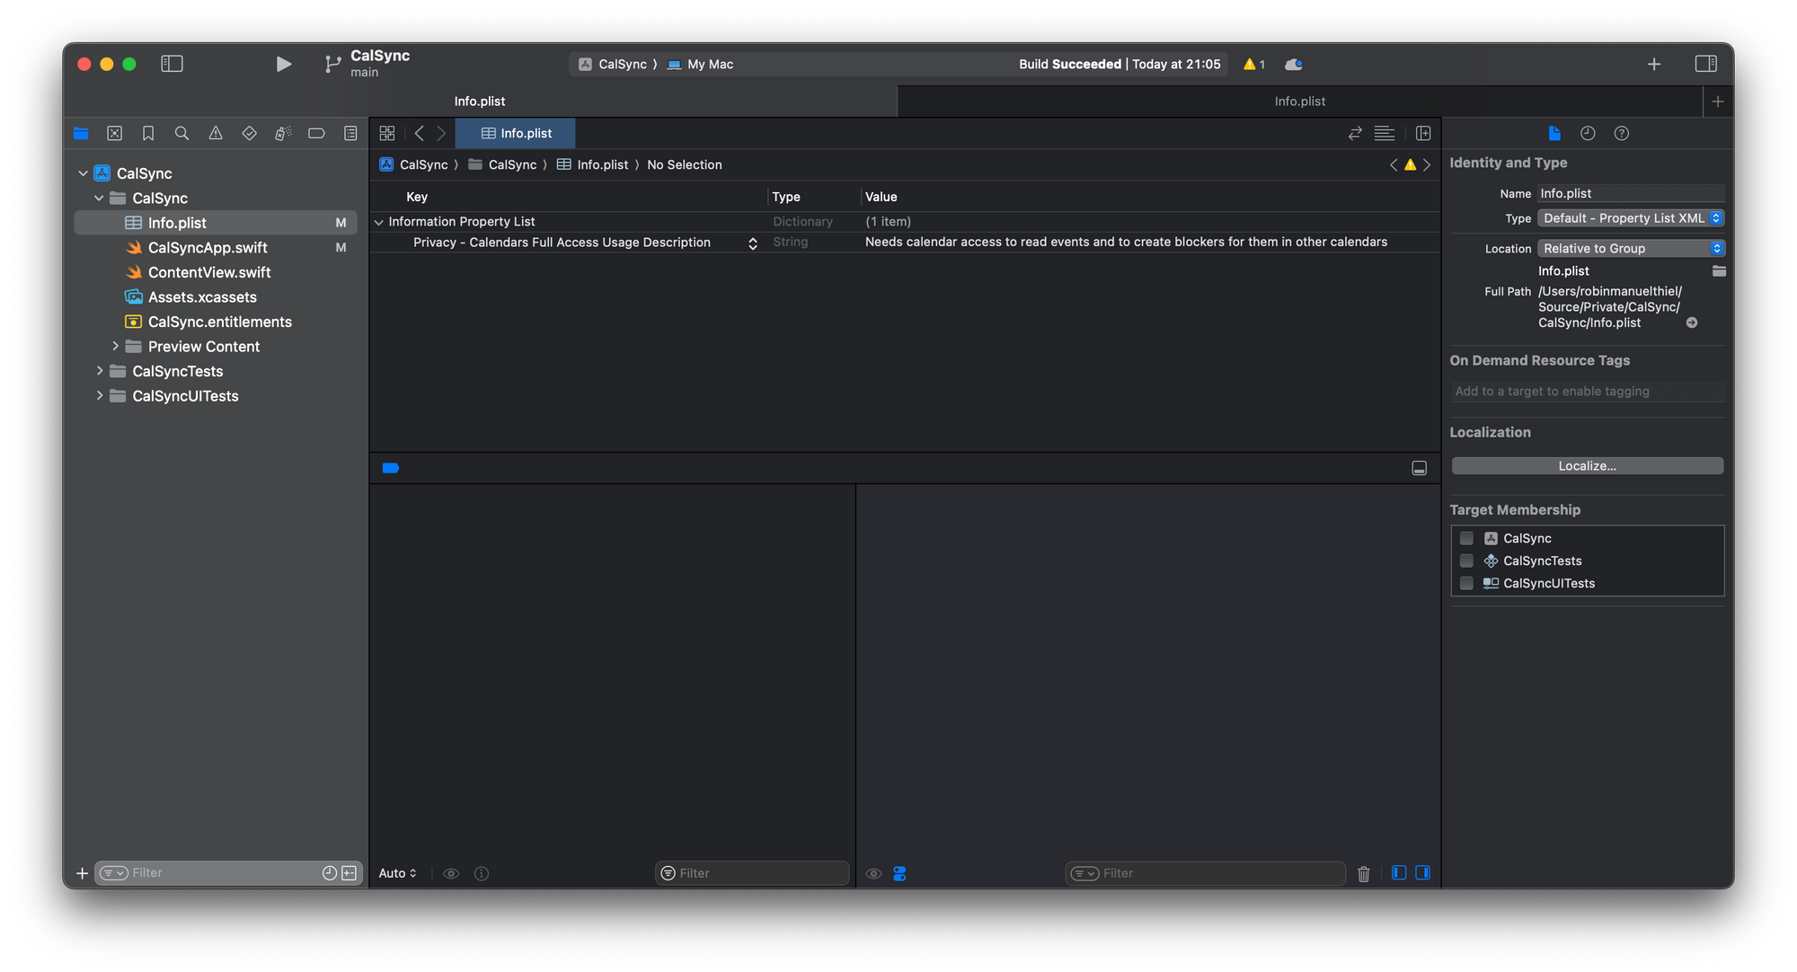The image size is (1797, 972).
Task: Click the Localize... button
Action: 1587,465
